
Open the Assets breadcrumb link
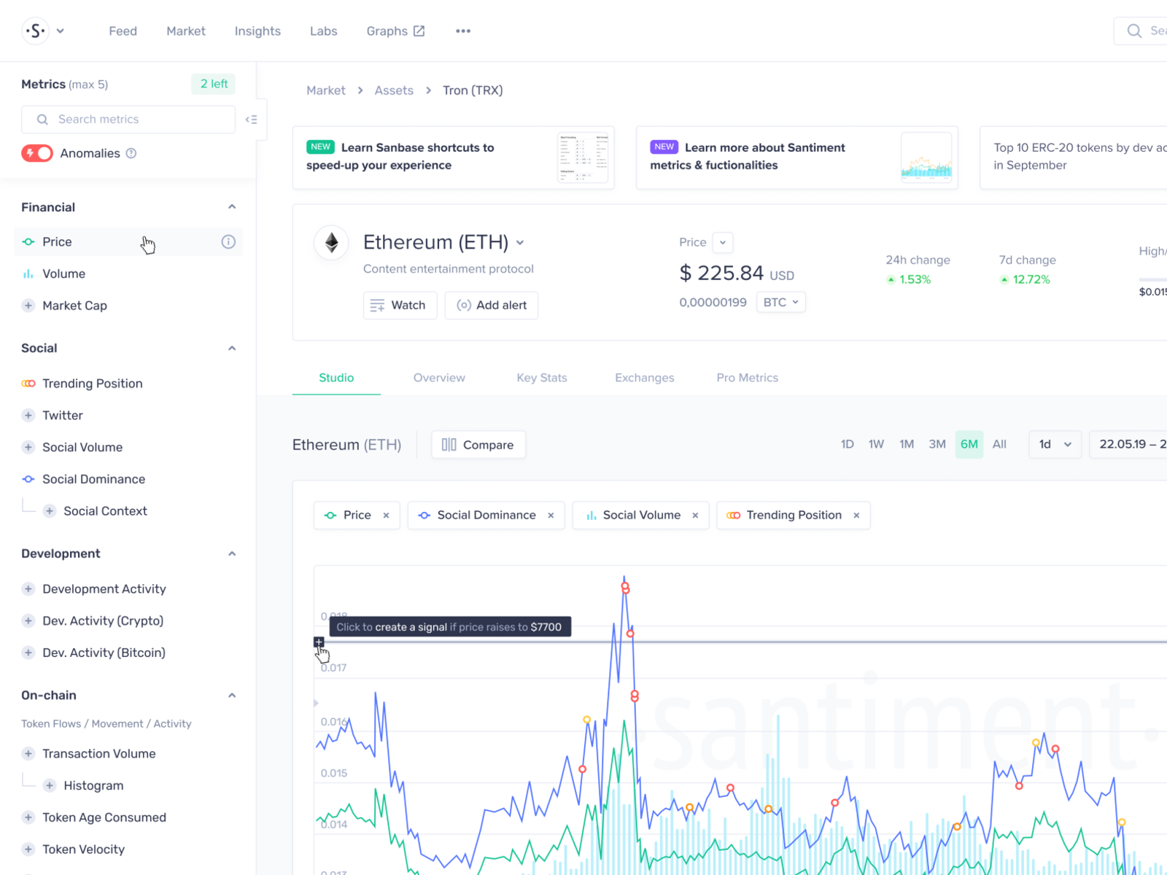[x=394, y=90]
